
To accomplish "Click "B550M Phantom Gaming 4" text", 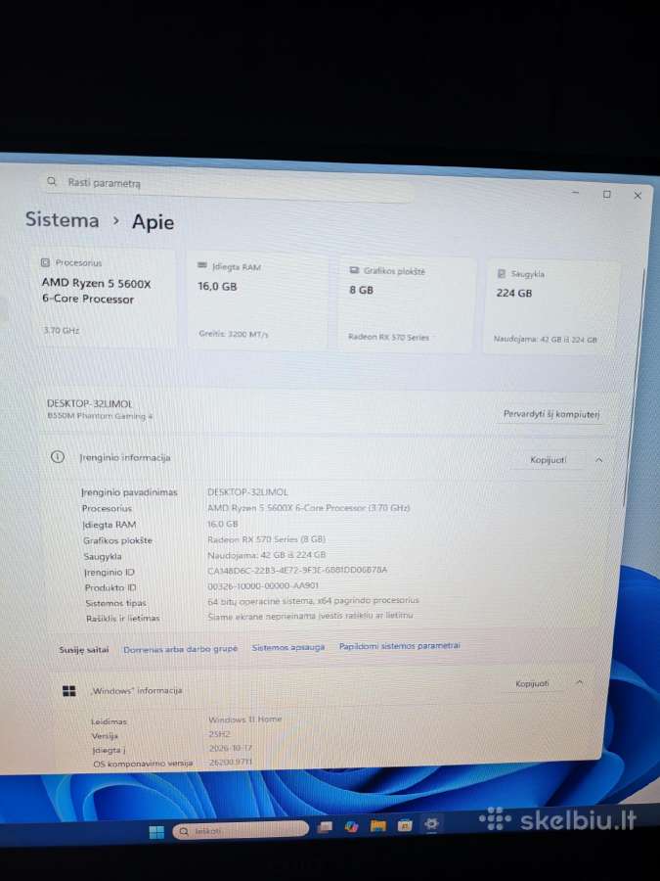I will tap(100, 416).
